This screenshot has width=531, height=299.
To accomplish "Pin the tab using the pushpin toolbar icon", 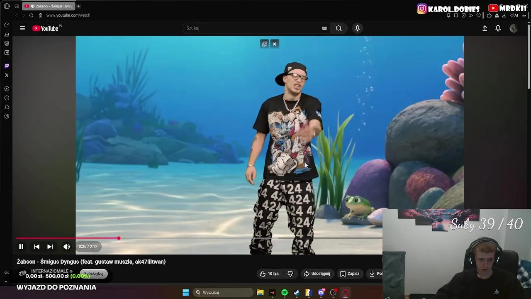I will (448, 15).
